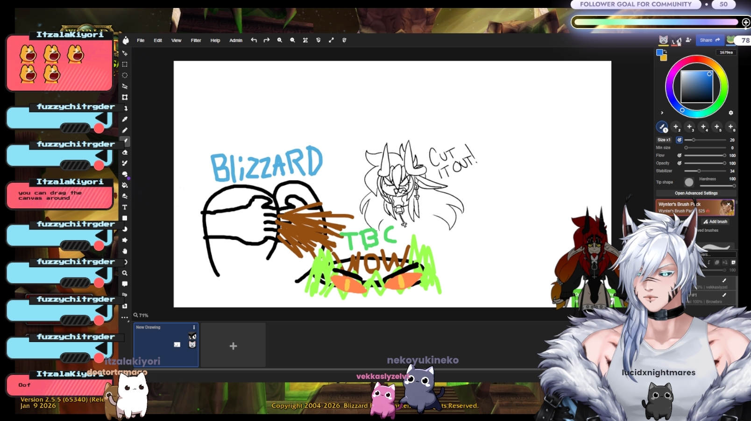Select the New Drawing thumbnail

pyautogui.click(x=166, y=345)
